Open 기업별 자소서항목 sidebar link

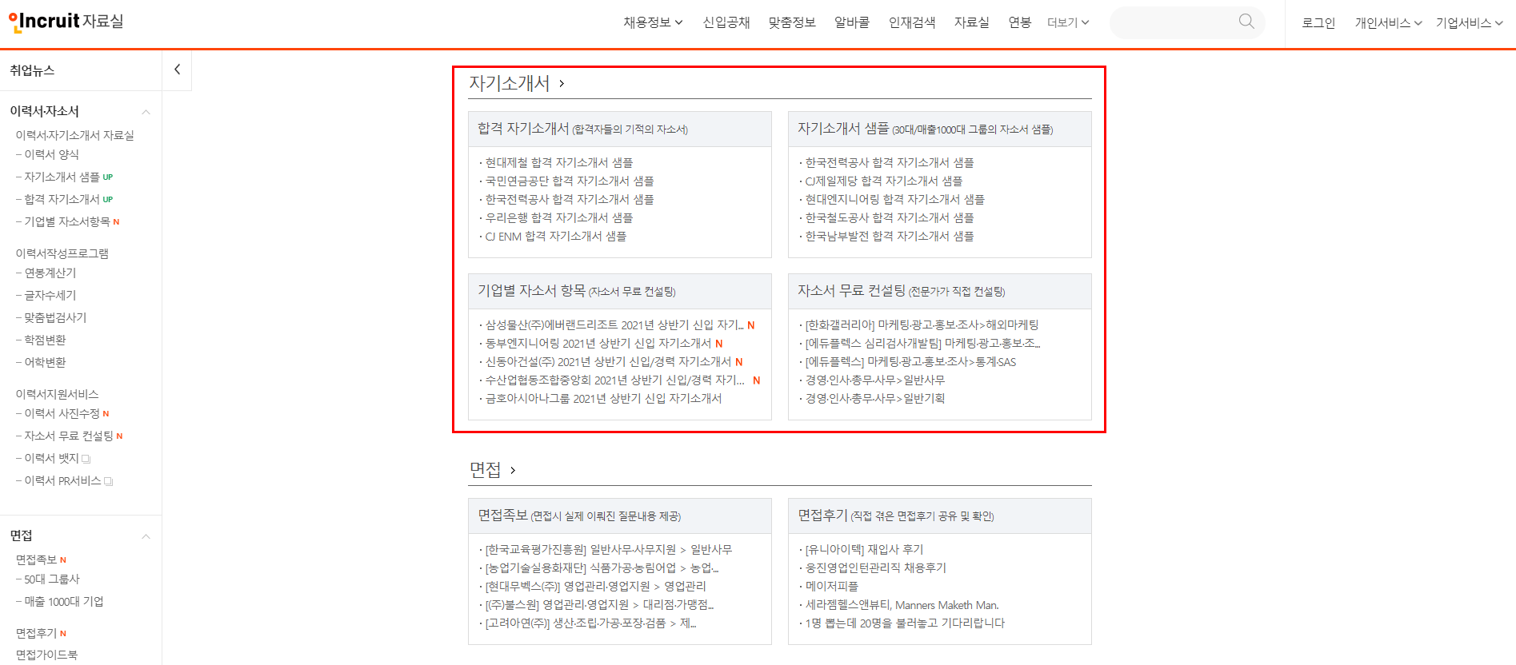point(66,221)
